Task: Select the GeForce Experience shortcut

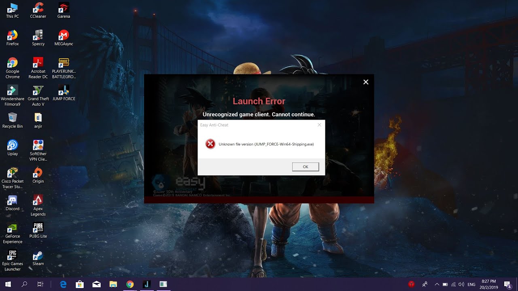Action: tap(13, 233)
